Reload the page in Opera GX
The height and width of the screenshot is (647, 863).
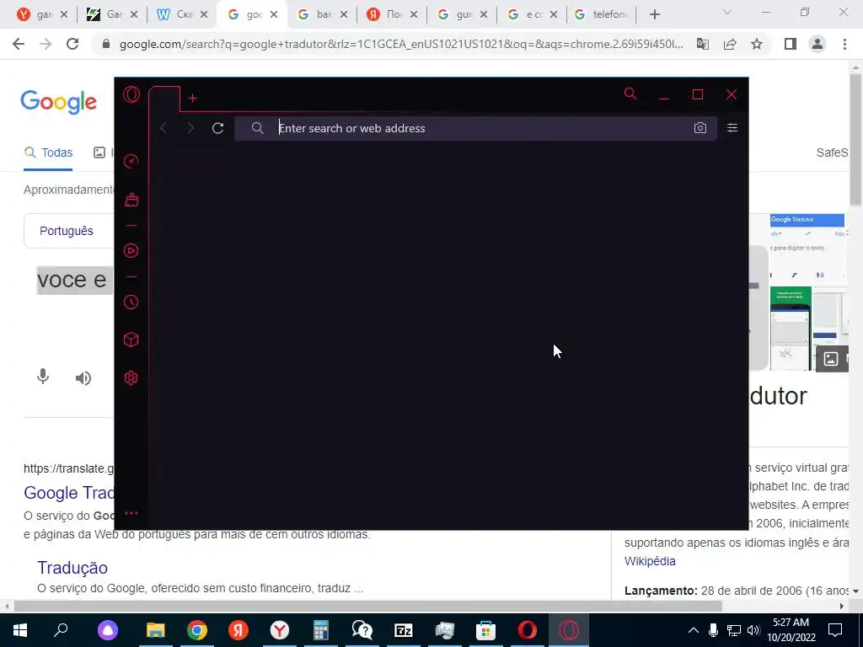218,128
